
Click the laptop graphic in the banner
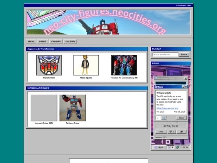coord(46,17)
